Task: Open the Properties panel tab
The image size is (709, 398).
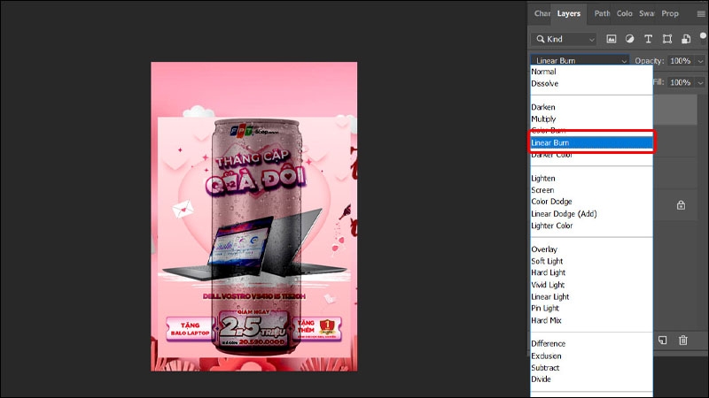Action: tap(670, 13)
